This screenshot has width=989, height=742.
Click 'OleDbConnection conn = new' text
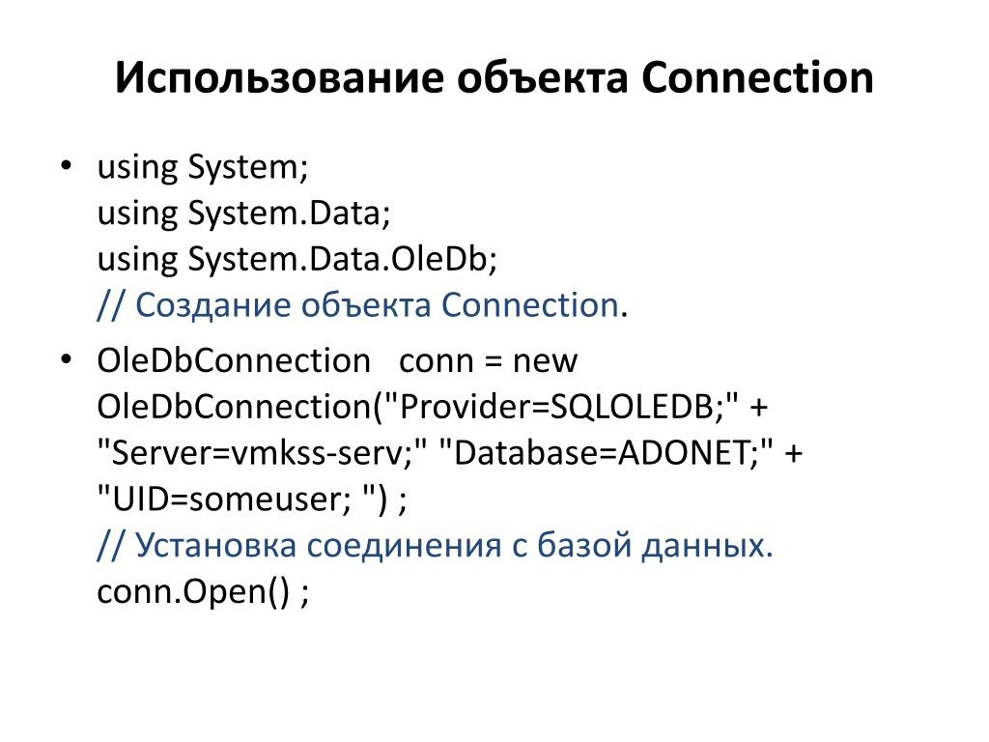(337, 361)
